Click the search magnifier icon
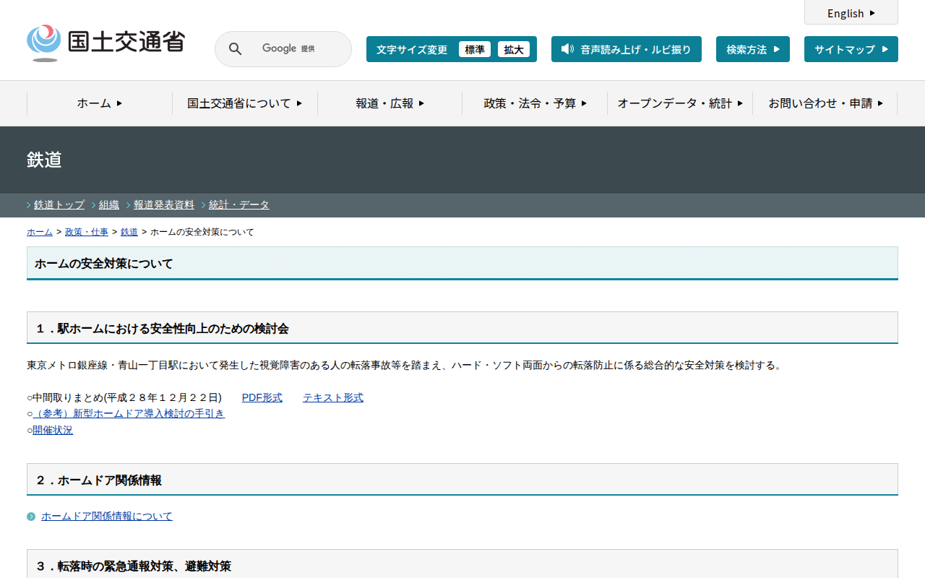Screen dimensions: 925x578 (x=235, y=49)
